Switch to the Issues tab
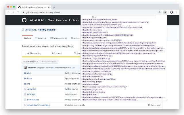Viewport: 184px width, 115px height. tap(41, 38)
